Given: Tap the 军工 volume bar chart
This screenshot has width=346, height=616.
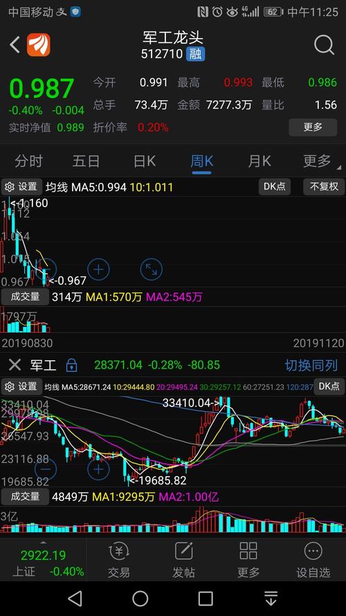Looking at the screenshot, I should coord(173,520).
